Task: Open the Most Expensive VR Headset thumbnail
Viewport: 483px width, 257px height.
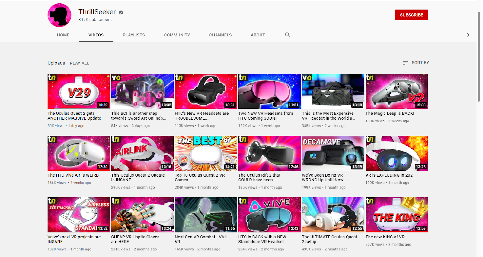Action: coord(333,91)
